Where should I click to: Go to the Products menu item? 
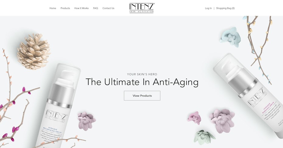pos(65,8)
